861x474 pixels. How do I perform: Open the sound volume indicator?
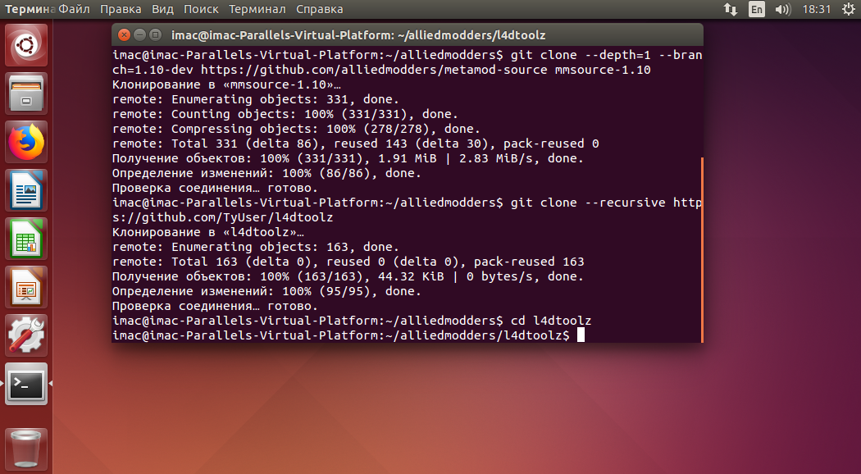click(782, 9)
